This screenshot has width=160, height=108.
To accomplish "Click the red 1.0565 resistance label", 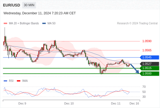I will (x=147, y=50).
